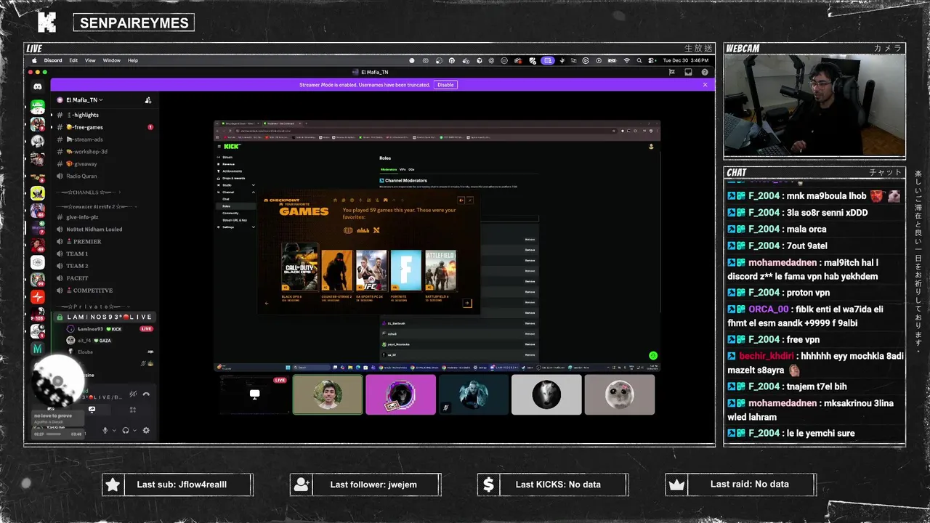Select the red star server icon

tap(38, 297)
